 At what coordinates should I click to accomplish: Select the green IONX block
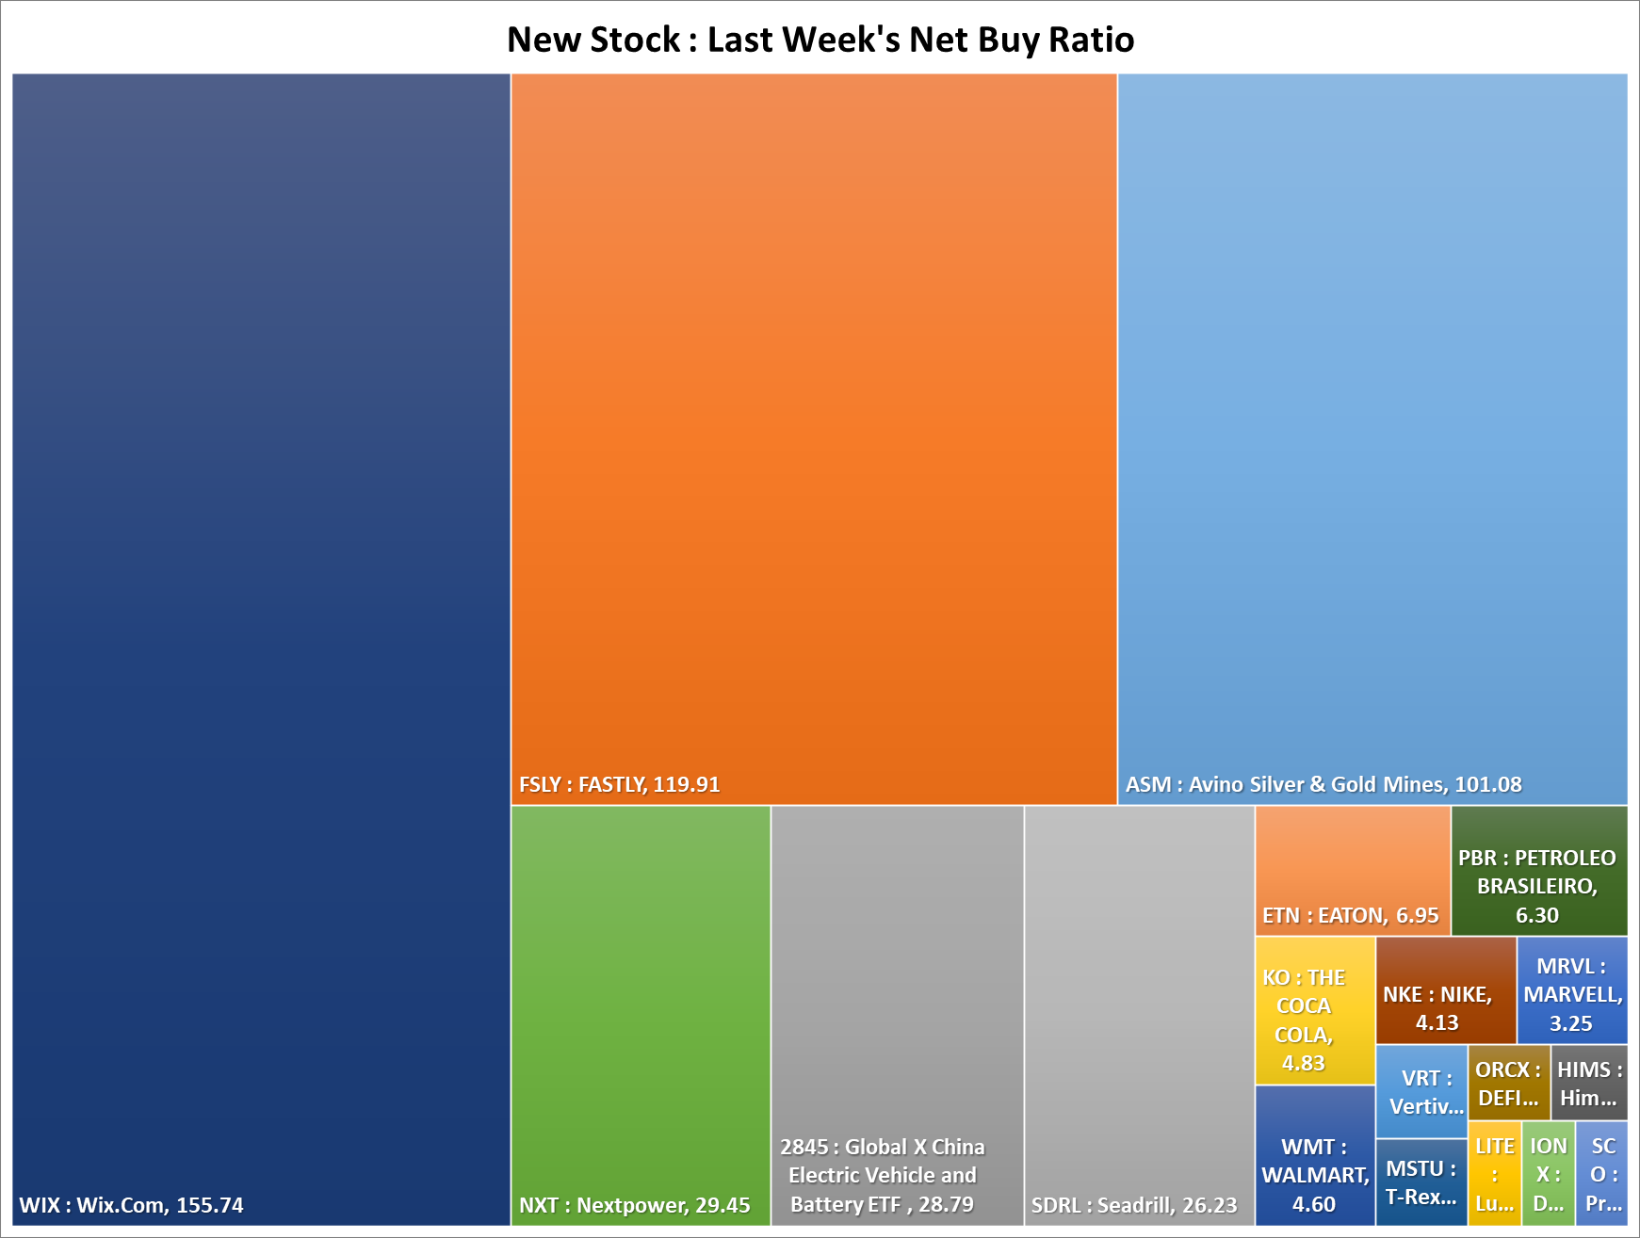pyautogui.click(x=1549, y=1173)
